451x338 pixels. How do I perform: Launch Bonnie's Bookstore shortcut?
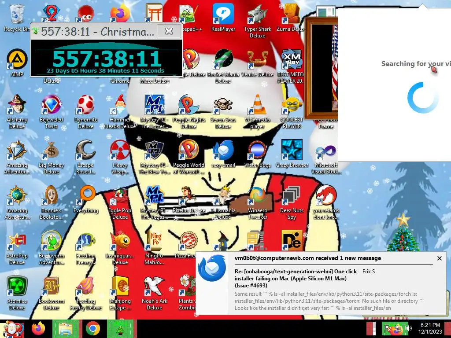click(51, 202)
